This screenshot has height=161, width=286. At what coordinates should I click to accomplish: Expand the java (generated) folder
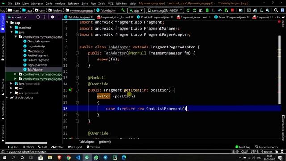pyautogui.click(x=11, y=84)
